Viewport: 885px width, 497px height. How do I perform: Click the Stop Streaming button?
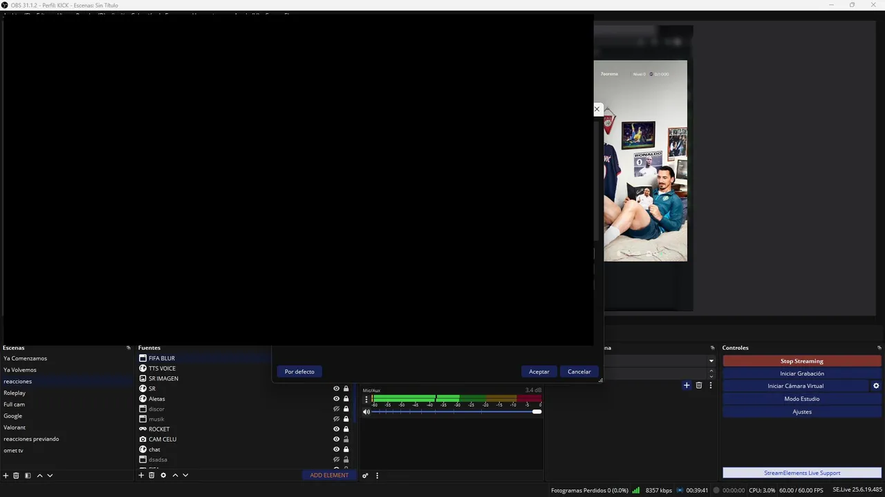point(802,361)
